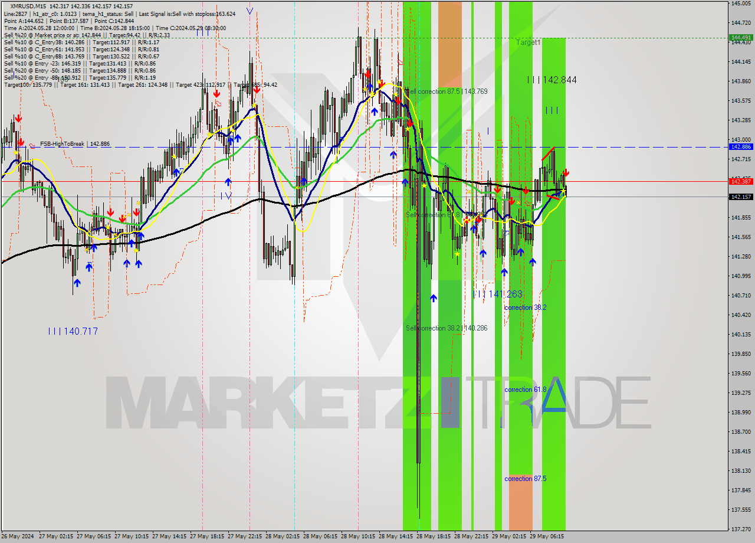Click the 'Sell %10 @ C_Entry61: 141.953' line
This screenshot has width=755, height=543.
[x=81, y=50]
